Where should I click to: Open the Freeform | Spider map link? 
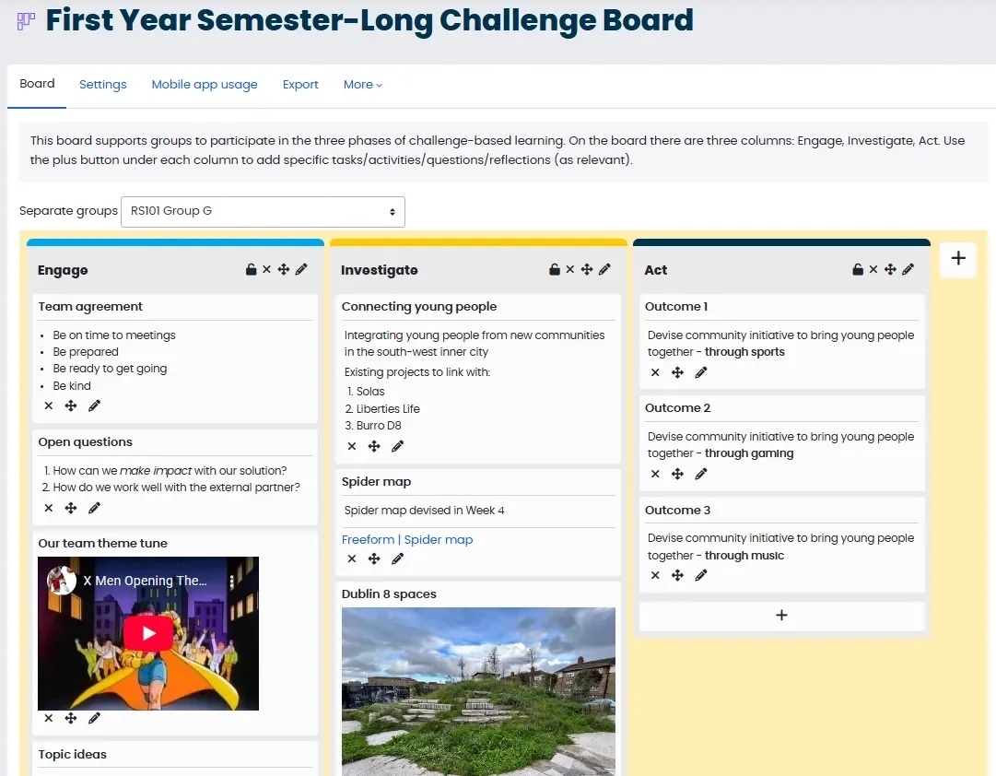407,539
